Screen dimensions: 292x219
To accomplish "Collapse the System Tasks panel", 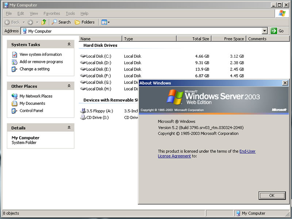I will pyautogui.click(x=69, y=44).
